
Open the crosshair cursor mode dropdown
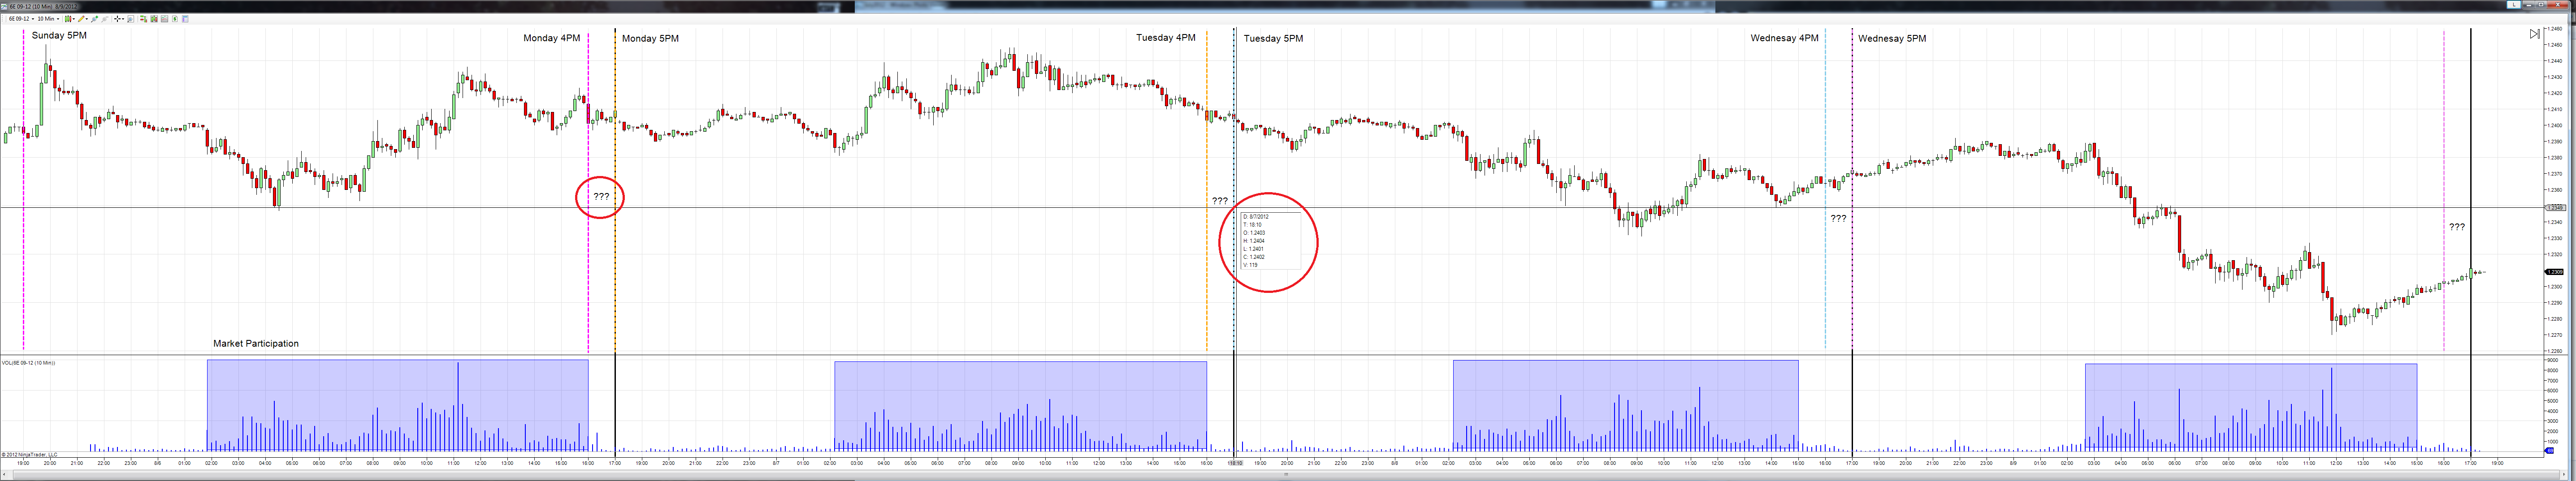[x=119, y=19]
